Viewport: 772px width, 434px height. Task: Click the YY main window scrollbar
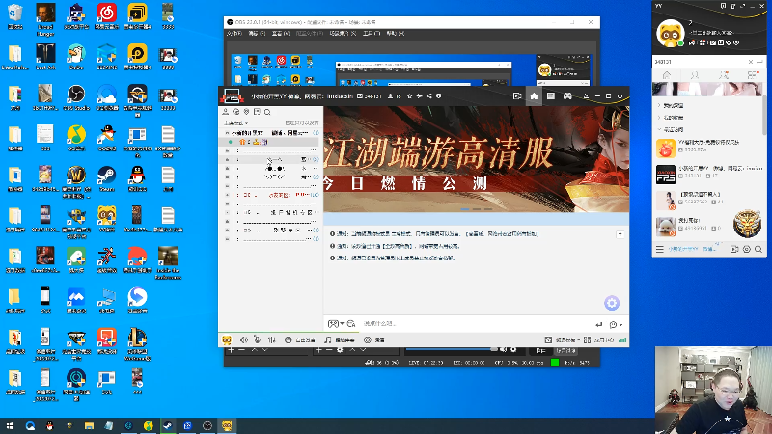[x=764, y=114]
